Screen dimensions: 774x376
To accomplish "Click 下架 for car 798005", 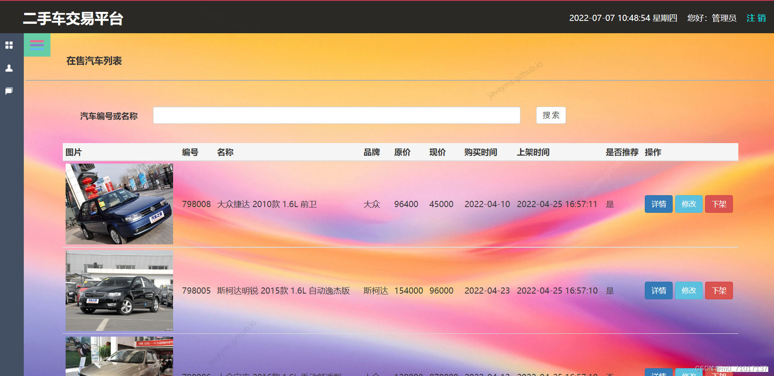I will 719,291.
